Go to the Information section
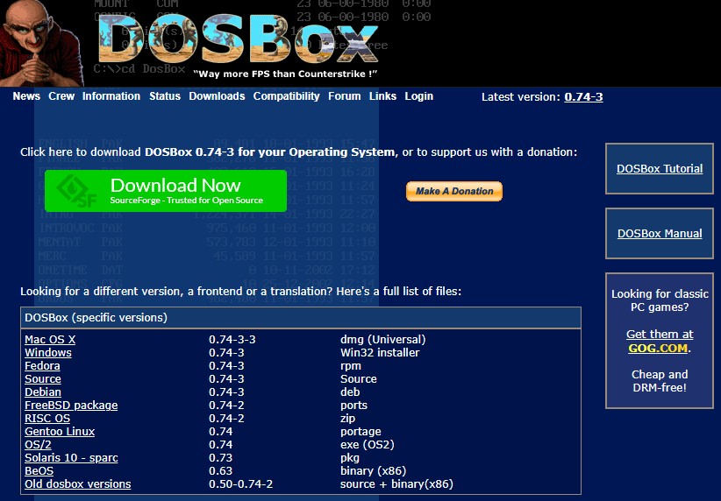 click(x=111, y=96)
